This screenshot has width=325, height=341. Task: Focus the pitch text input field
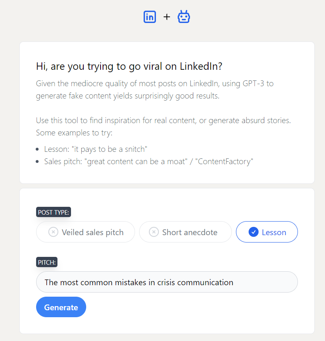167,282
